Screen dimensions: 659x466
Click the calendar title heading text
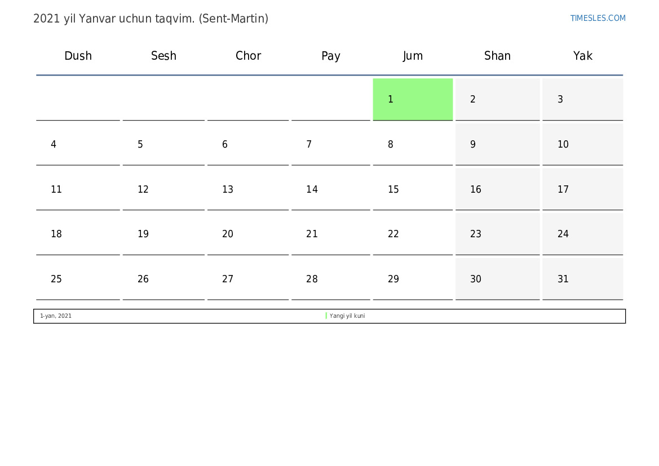point(151,19)
